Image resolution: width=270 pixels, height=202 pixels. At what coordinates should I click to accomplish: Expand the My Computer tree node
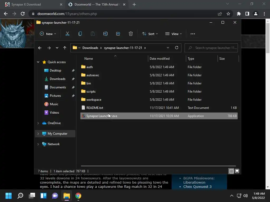(x=38, y=134)
